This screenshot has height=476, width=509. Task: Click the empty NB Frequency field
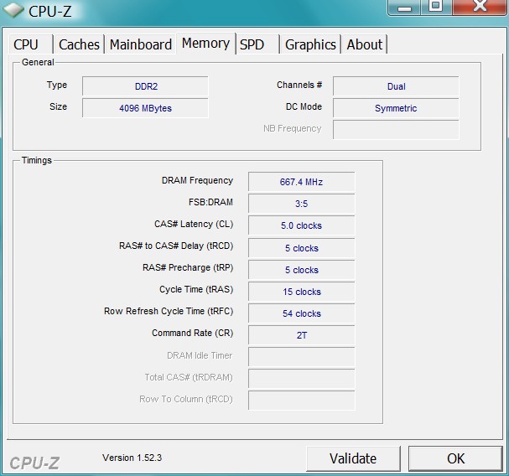pyautogui.click(x=396, y=130)
